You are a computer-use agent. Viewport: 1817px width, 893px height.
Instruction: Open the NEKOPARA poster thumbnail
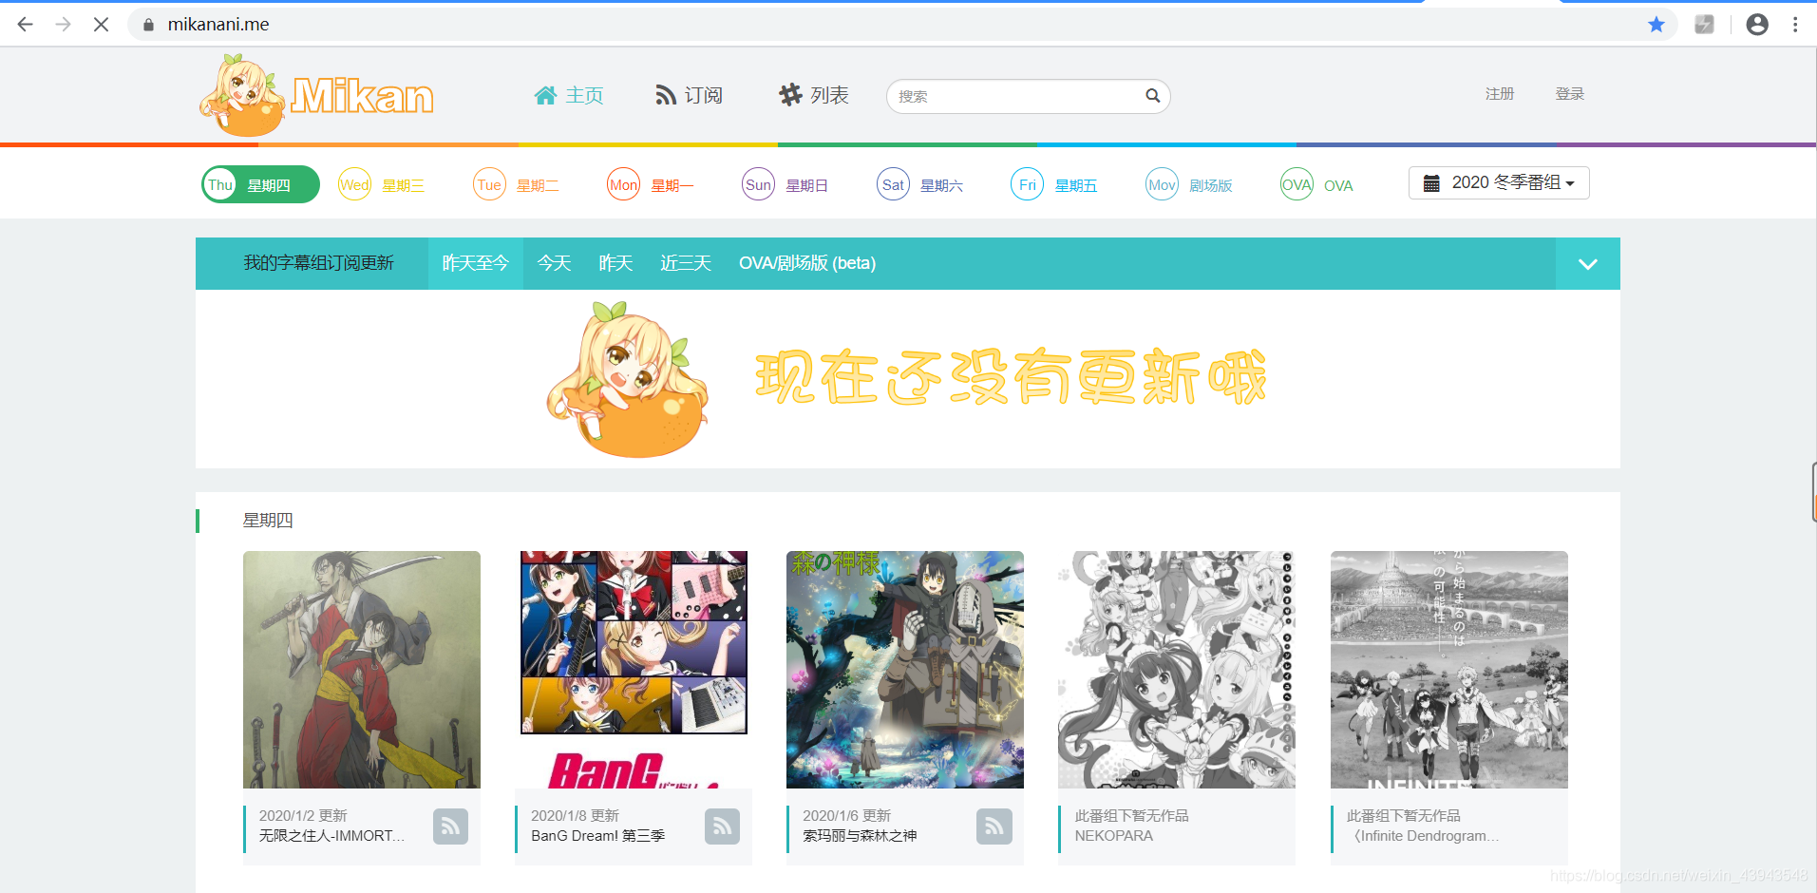[x=1177, y=670]
